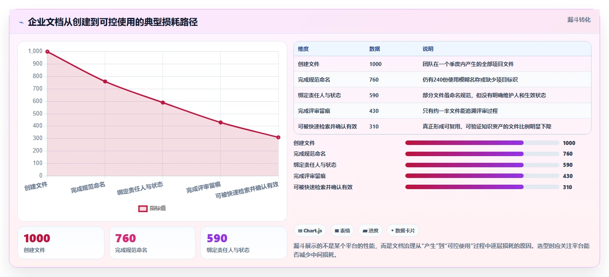This screenshot has height=277, width=609.
Task: Click the 维度 table column header
Action: [303, 49]
